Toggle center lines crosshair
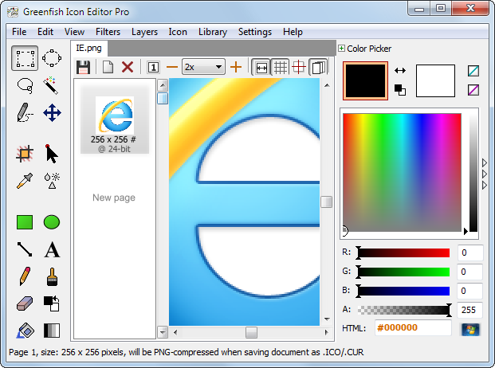Screen dimensions: 495x368 click(299, 67)
